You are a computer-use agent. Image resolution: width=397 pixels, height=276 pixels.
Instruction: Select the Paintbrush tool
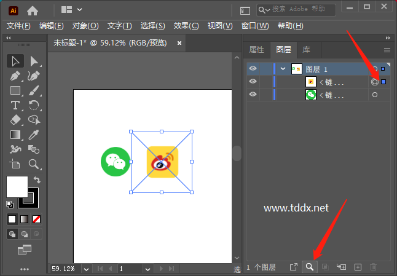tap(34, 90)
